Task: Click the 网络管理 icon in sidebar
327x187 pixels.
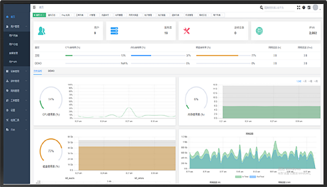Action: coord(7,91)
